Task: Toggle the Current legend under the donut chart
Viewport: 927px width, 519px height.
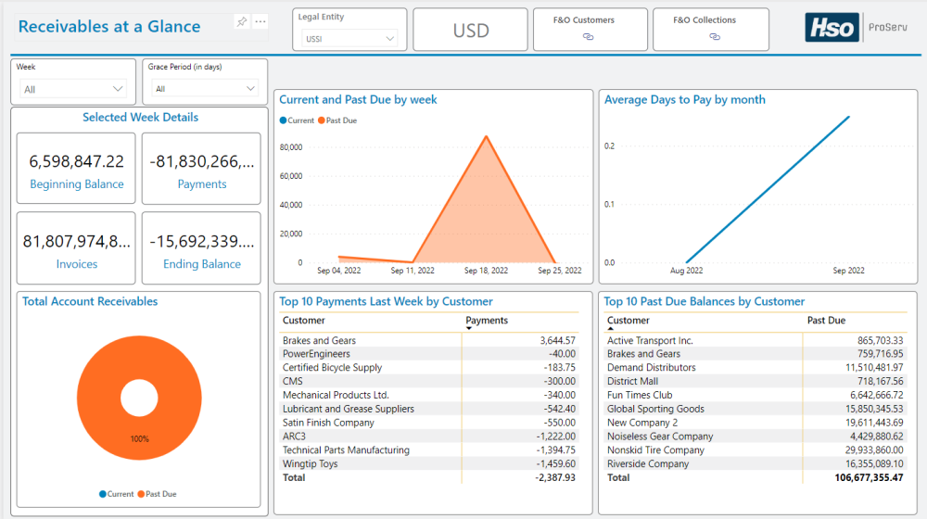Action: [x=116, y=494]
